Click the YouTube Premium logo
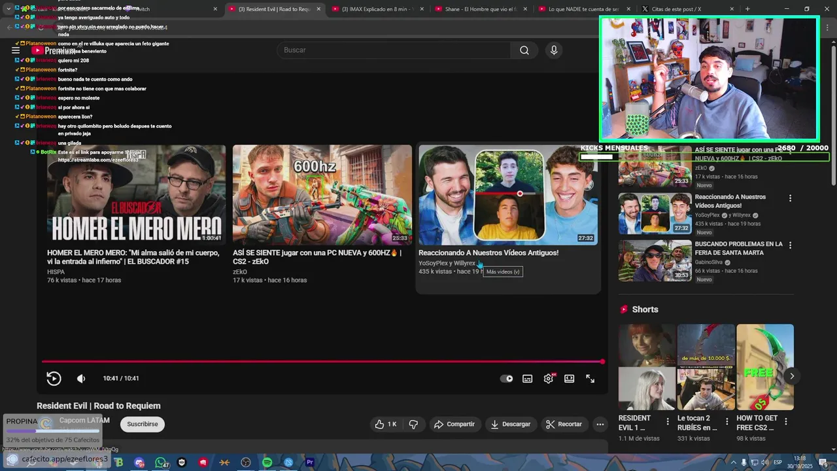 tap(54, 50)
